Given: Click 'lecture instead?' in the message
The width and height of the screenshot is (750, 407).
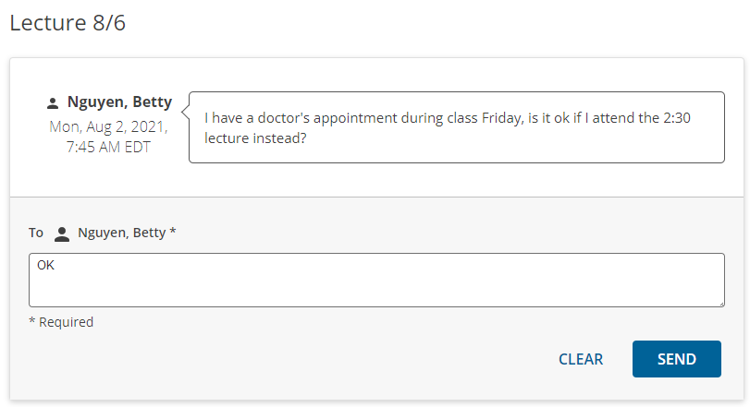Looking at the screenshot, I should (x=255, y=138).
